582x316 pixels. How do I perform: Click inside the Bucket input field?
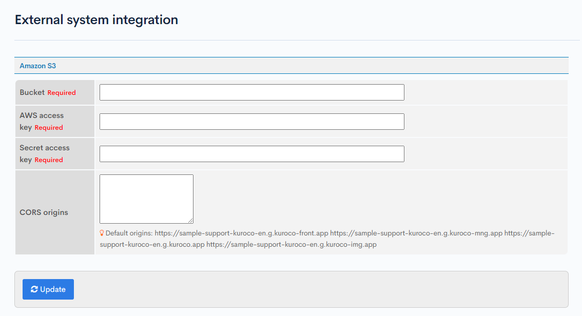(251, 92)
